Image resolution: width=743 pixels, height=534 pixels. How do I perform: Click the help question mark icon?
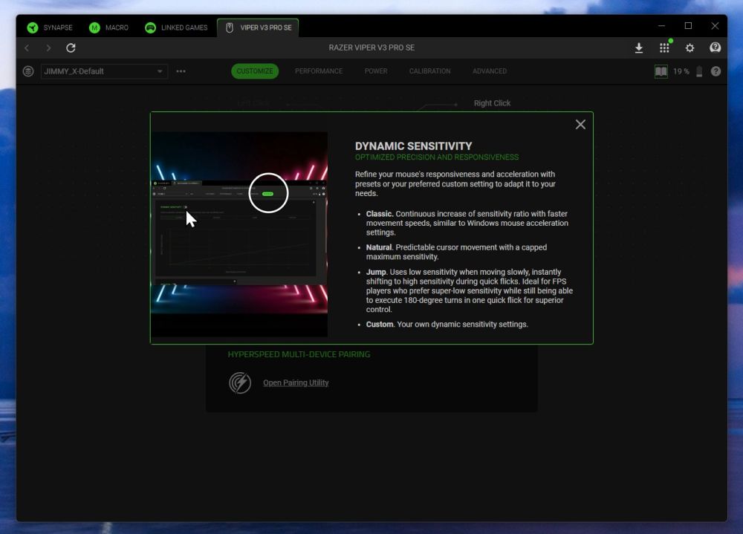[716, 71]
